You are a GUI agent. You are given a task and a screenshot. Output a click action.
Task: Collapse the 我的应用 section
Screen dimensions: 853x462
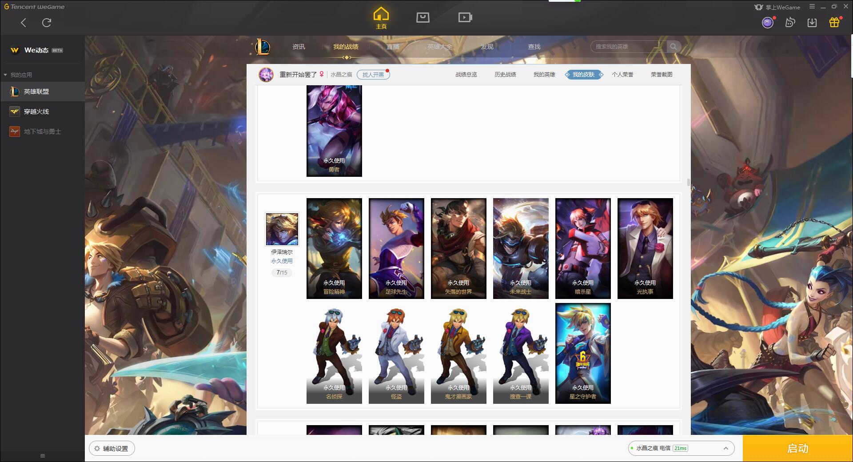[18, 75]
